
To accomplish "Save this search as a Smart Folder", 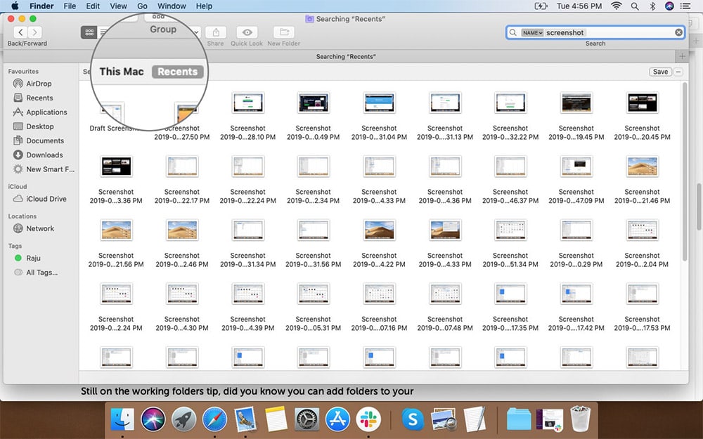I will pos(659,72).
